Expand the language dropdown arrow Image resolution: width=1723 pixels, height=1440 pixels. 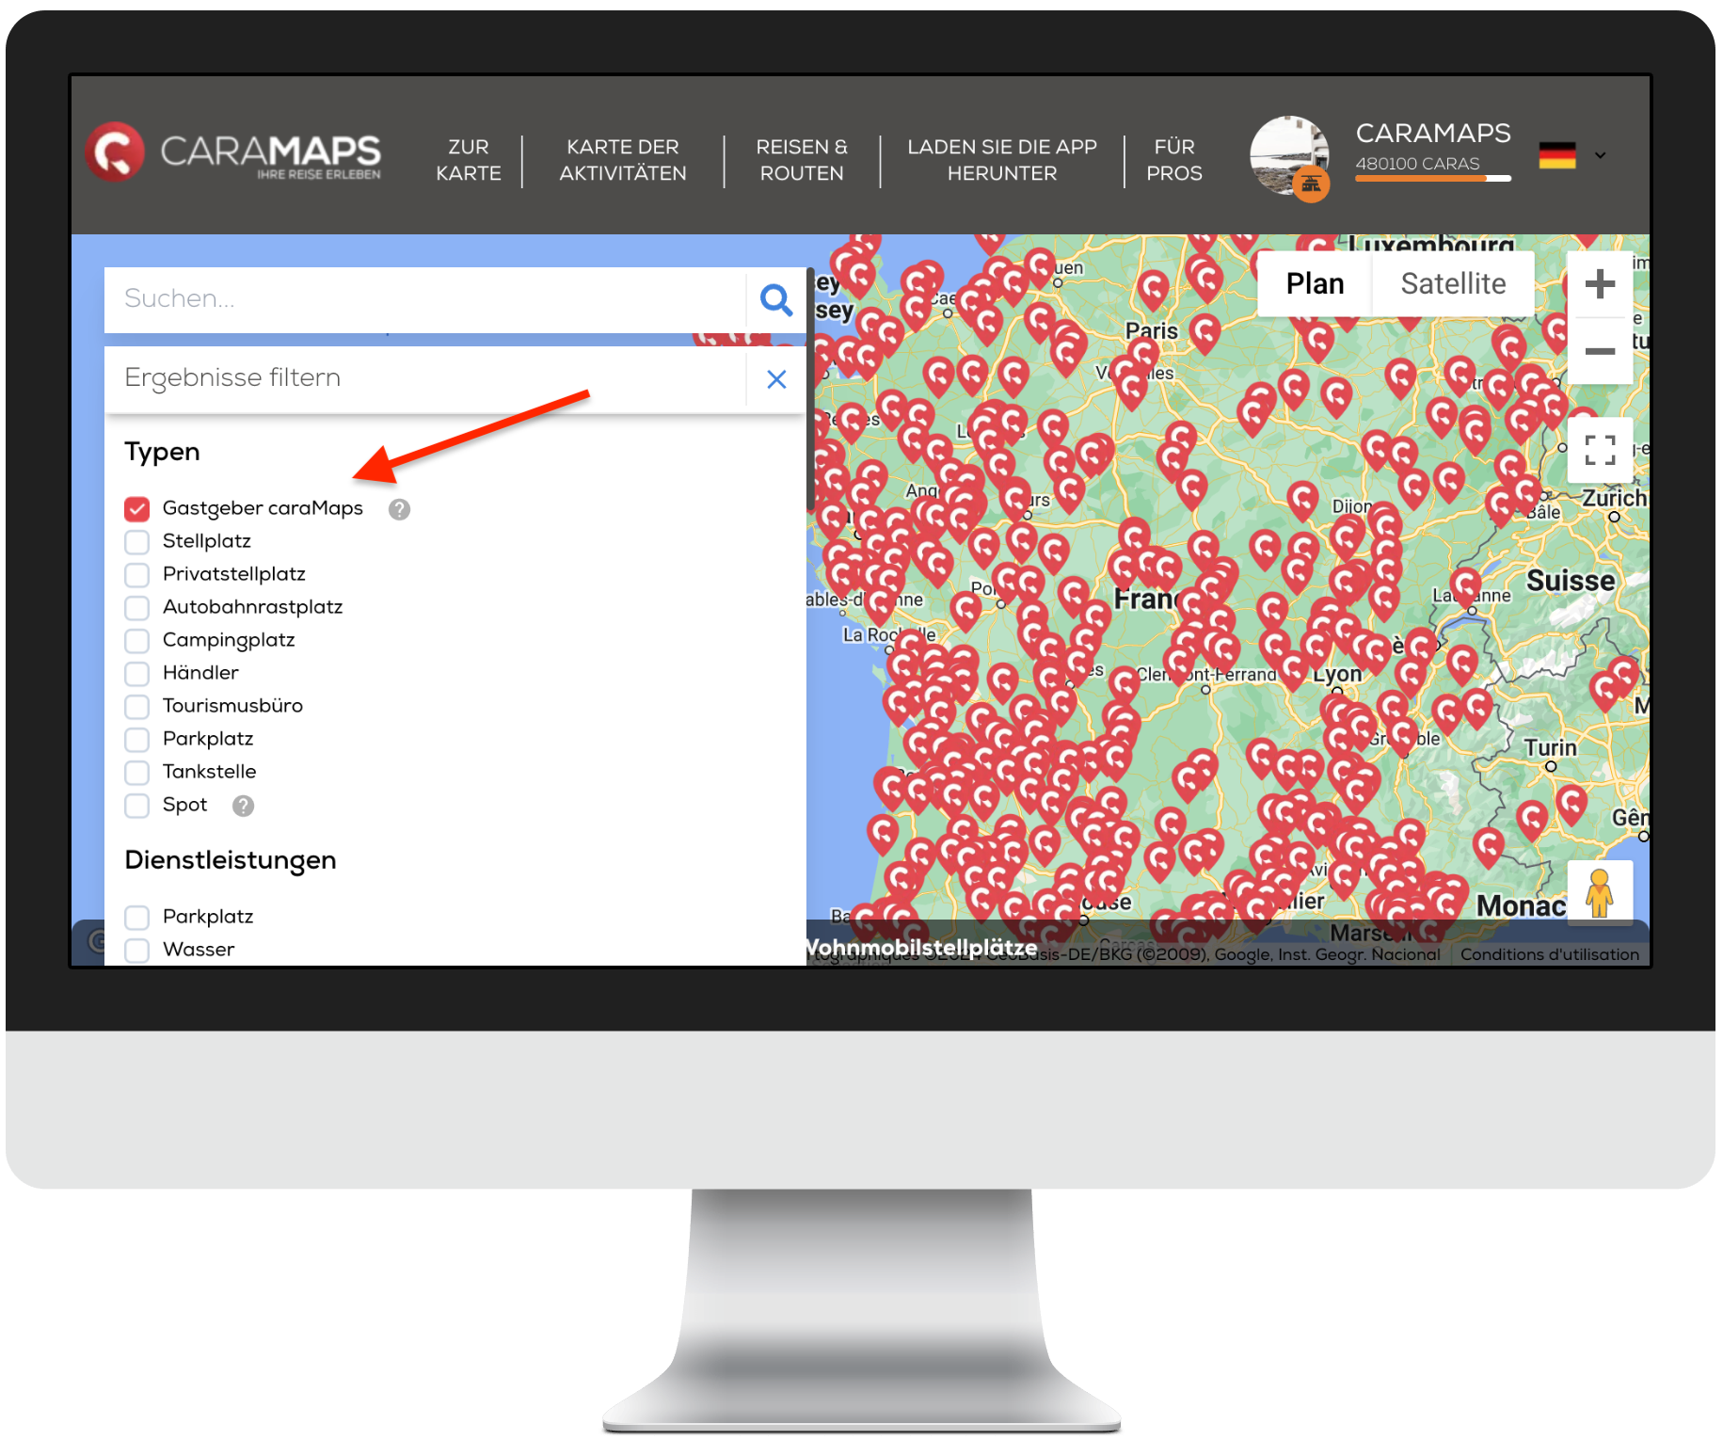point(1601,155)
